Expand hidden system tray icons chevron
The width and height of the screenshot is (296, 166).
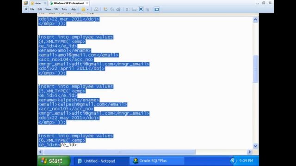pyautogui.click(x=233, y=161)
